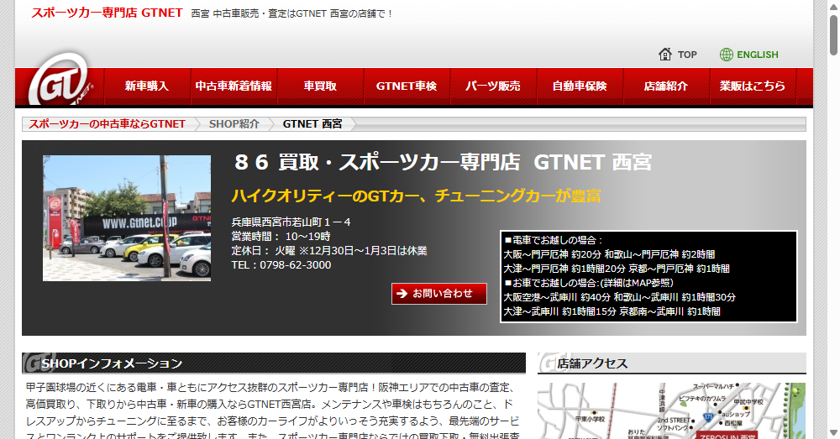Open 店舗紹介 navigation item
This screenshot has height=439, width=840.
(x=666, y=86)
